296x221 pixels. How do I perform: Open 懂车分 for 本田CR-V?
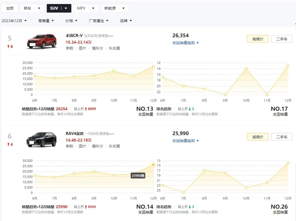(x=97, y=48)
